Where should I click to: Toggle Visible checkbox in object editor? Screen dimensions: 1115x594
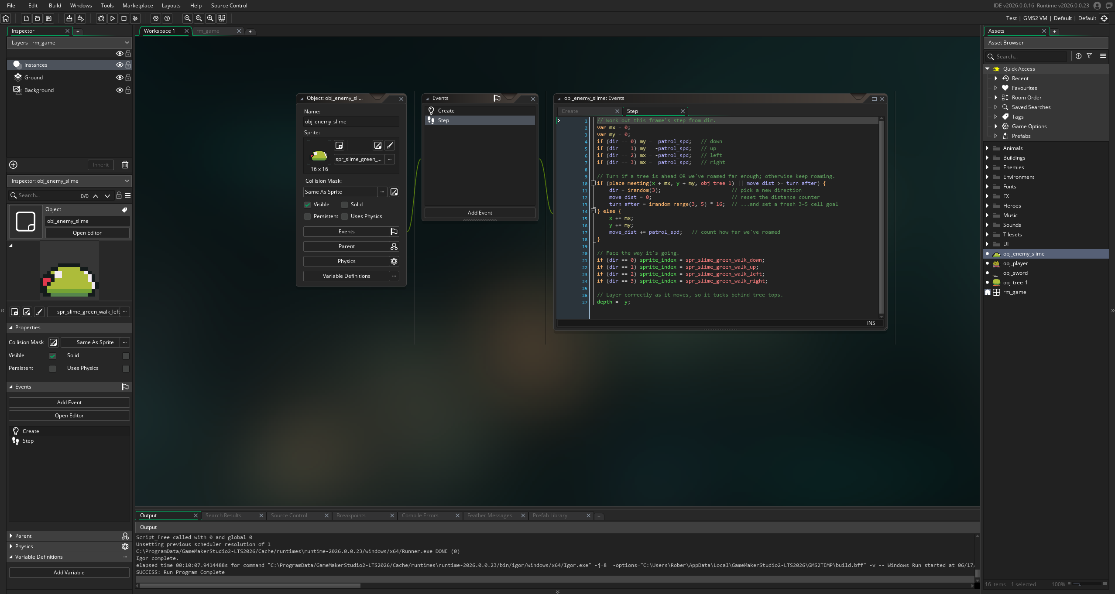point(308,205)
